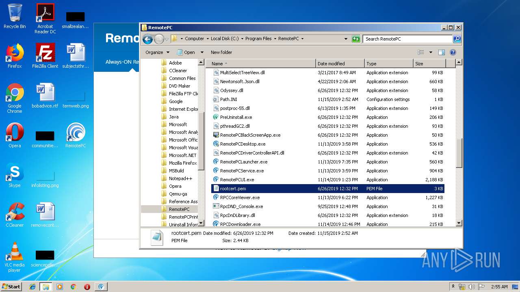Click in Search RemotePC field
Viewport: 520px width, 292px height.
pos(407,39)
